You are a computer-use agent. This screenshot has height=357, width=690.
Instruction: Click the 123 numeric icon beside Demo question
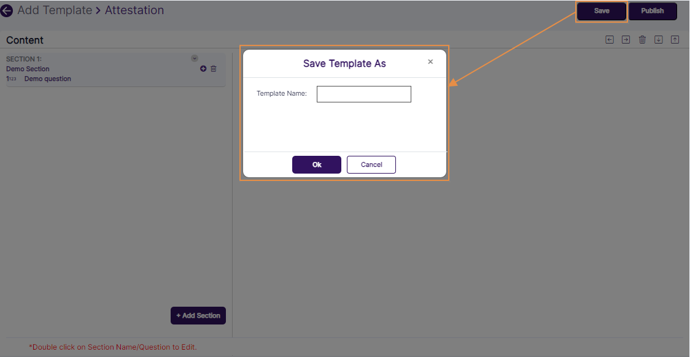pyautogui.click(x=12, y=79)
